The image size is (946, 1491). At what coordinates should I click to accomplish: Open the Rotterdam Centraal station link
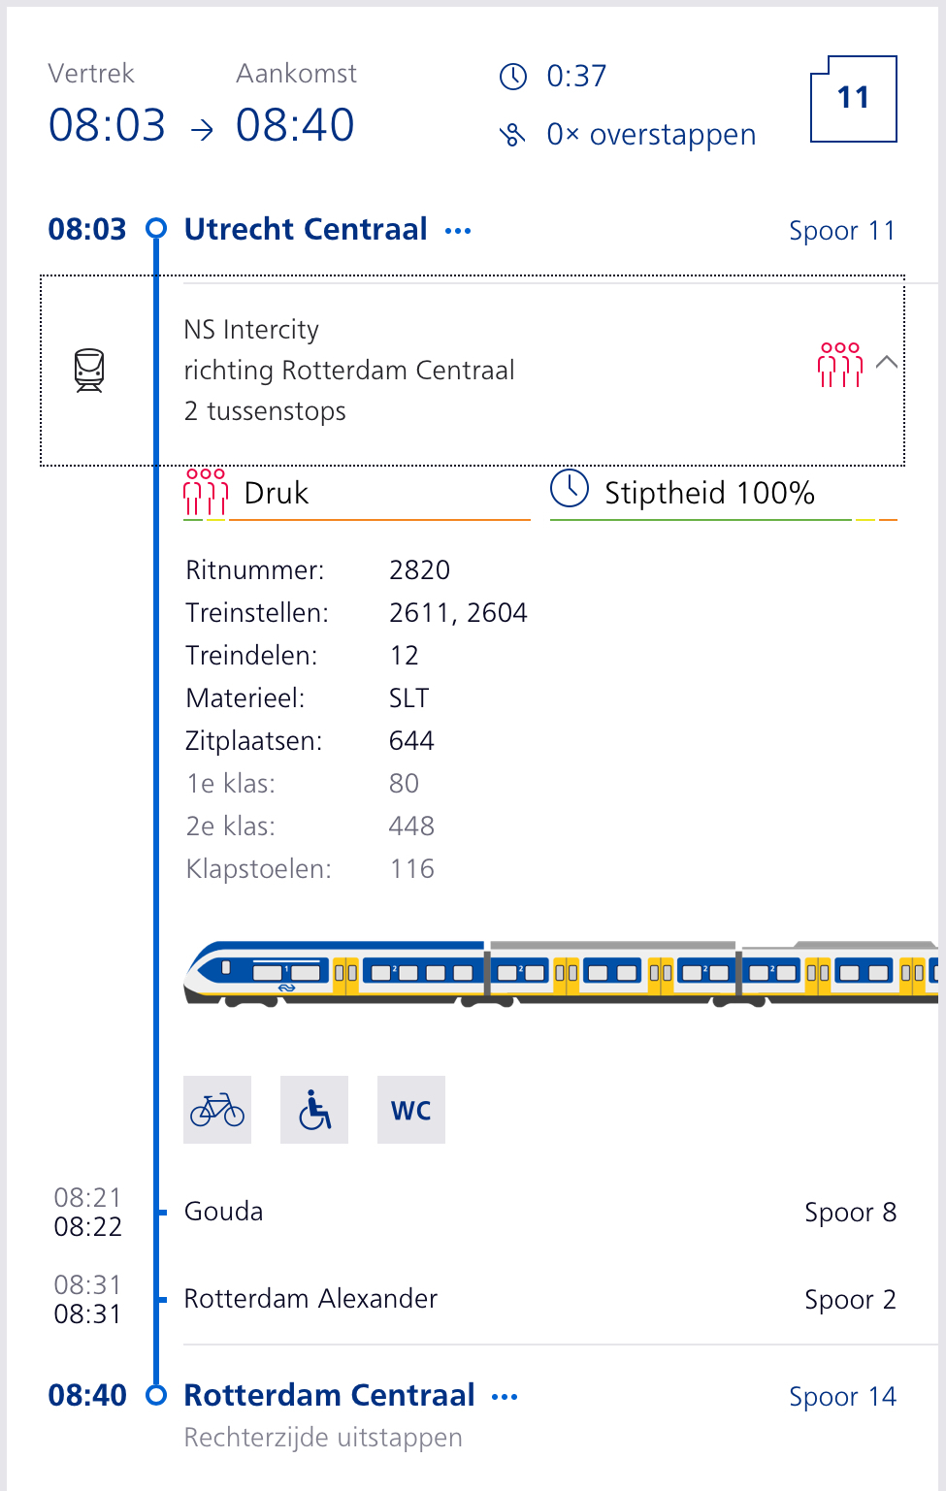330,1395
